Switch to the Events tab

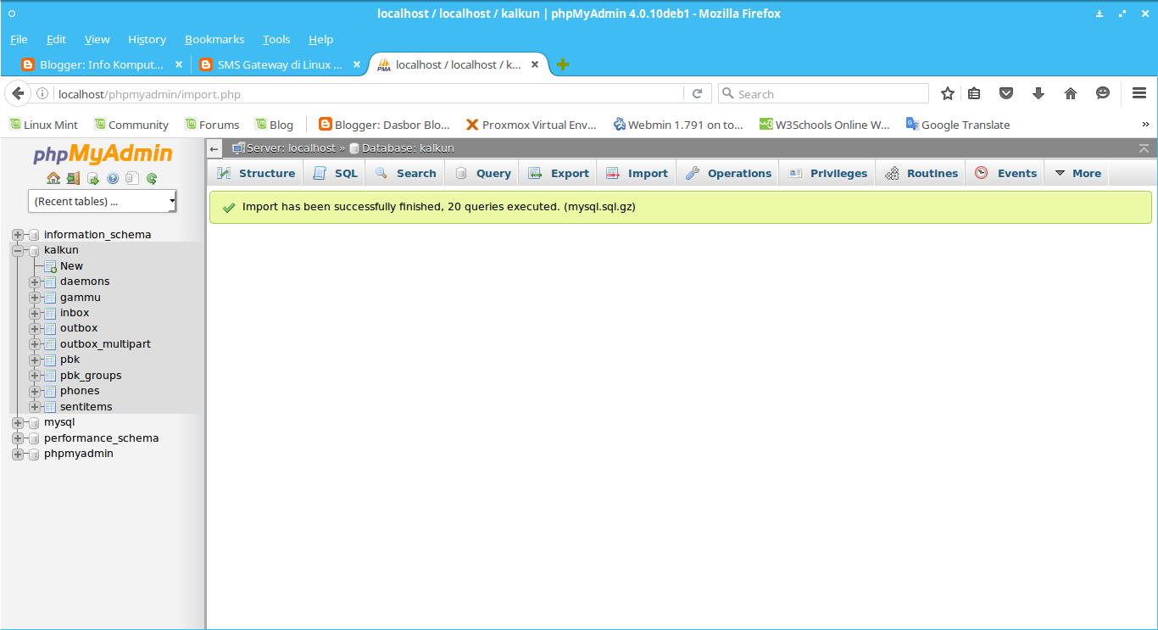coord(1006,173)
